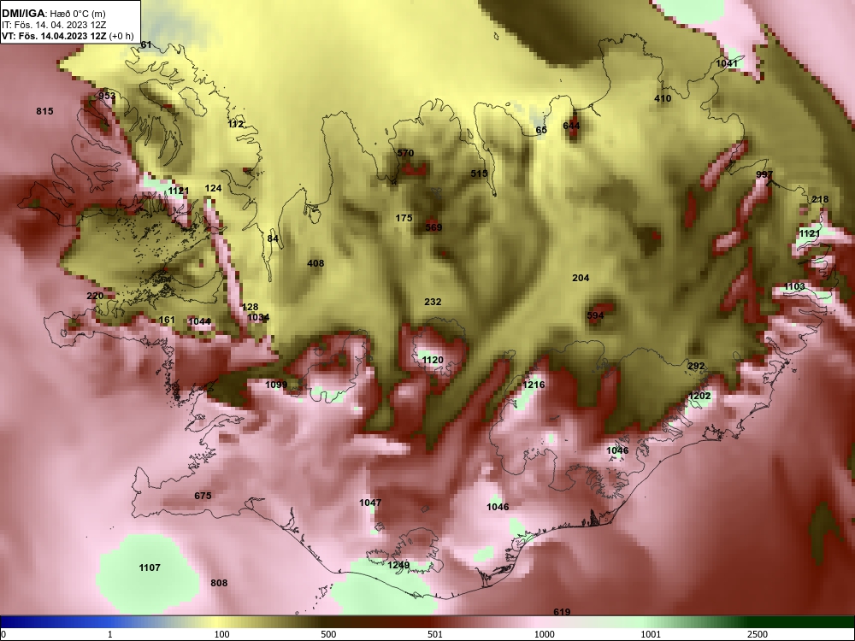Click the map value '204'
The height and width of the screenshot is (641, 855).
tap(581, 278)
